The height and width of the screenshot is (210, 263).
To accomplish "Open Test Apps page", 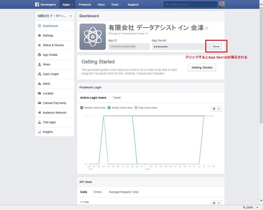I will point(55,122).
